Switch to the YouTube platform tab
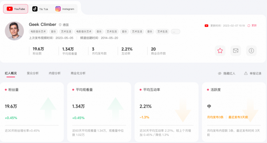 [x=16, y=9]
